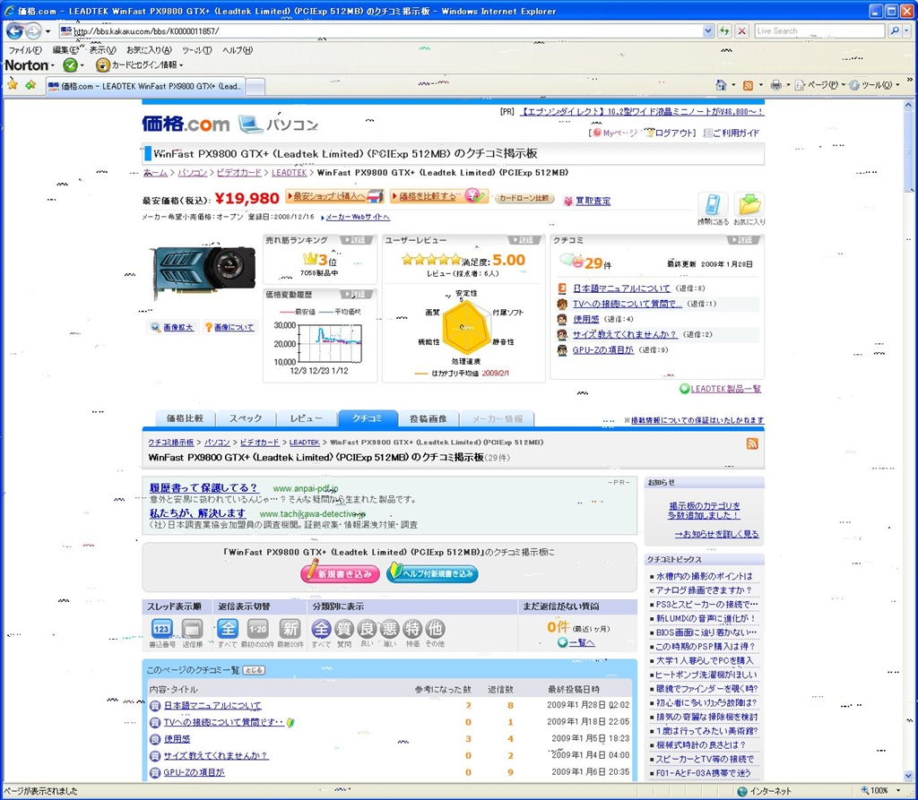Image resolution: width=918 pixels, height=800 pixels.
Task: Click the 新規書き込み button
Action: point(340,573)
